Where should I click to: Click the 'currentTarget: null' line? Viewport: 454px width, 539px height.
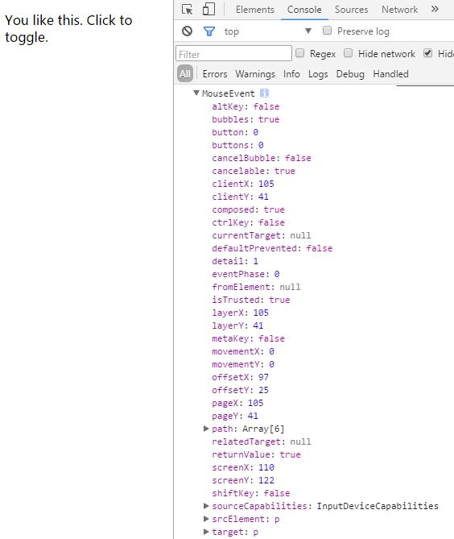pyautogui.click(x=262, y=235)
